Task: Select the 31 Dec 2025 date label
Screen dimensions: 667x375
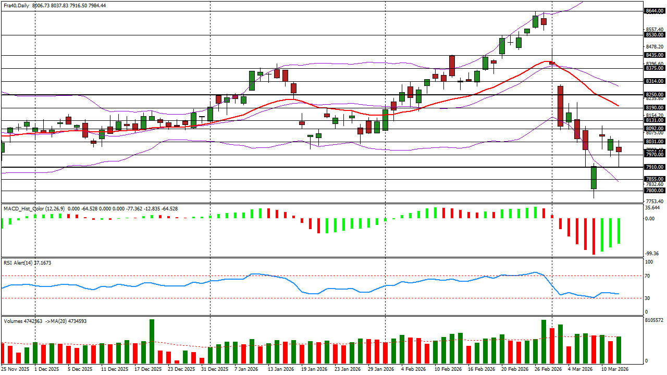Action: click(x=215, y=369)
